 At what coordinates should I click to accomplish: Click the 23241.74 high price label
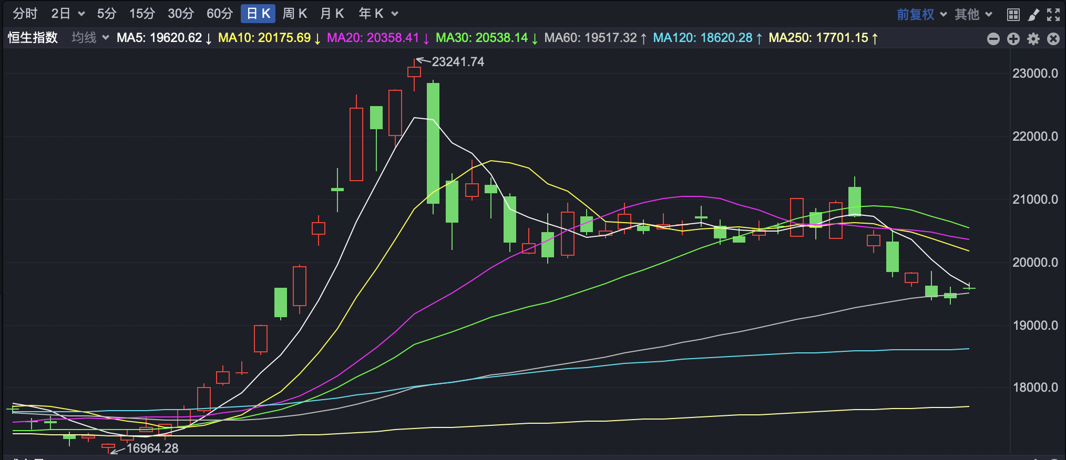458,62
